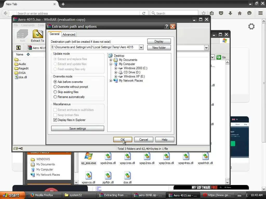Expand My Documents in folder tree
Viewport: 266px width, 199px height.
[x=111, y=60]
